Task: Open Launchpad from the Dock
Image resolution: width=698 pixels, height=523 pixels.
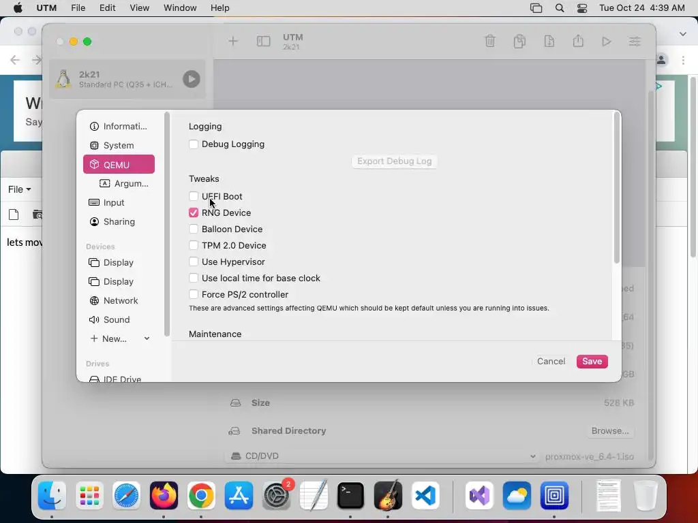Action: point(89,496)
